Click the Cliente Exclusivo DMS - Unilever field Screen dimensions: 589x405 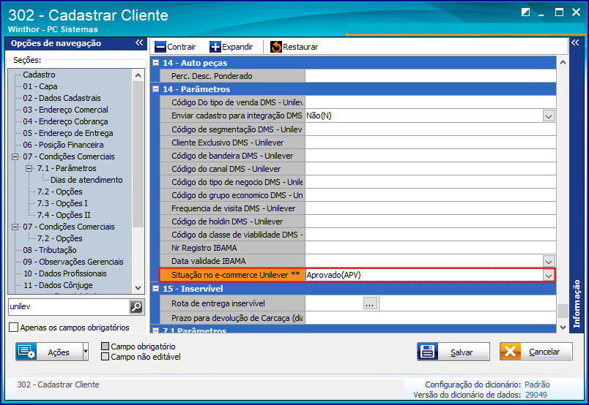(x=431, y=143)
